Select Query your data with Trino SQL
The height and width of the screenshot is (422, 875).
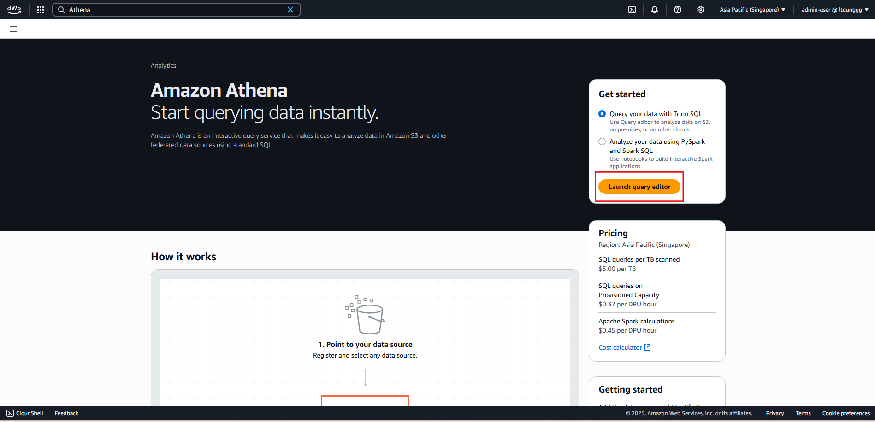602,114
